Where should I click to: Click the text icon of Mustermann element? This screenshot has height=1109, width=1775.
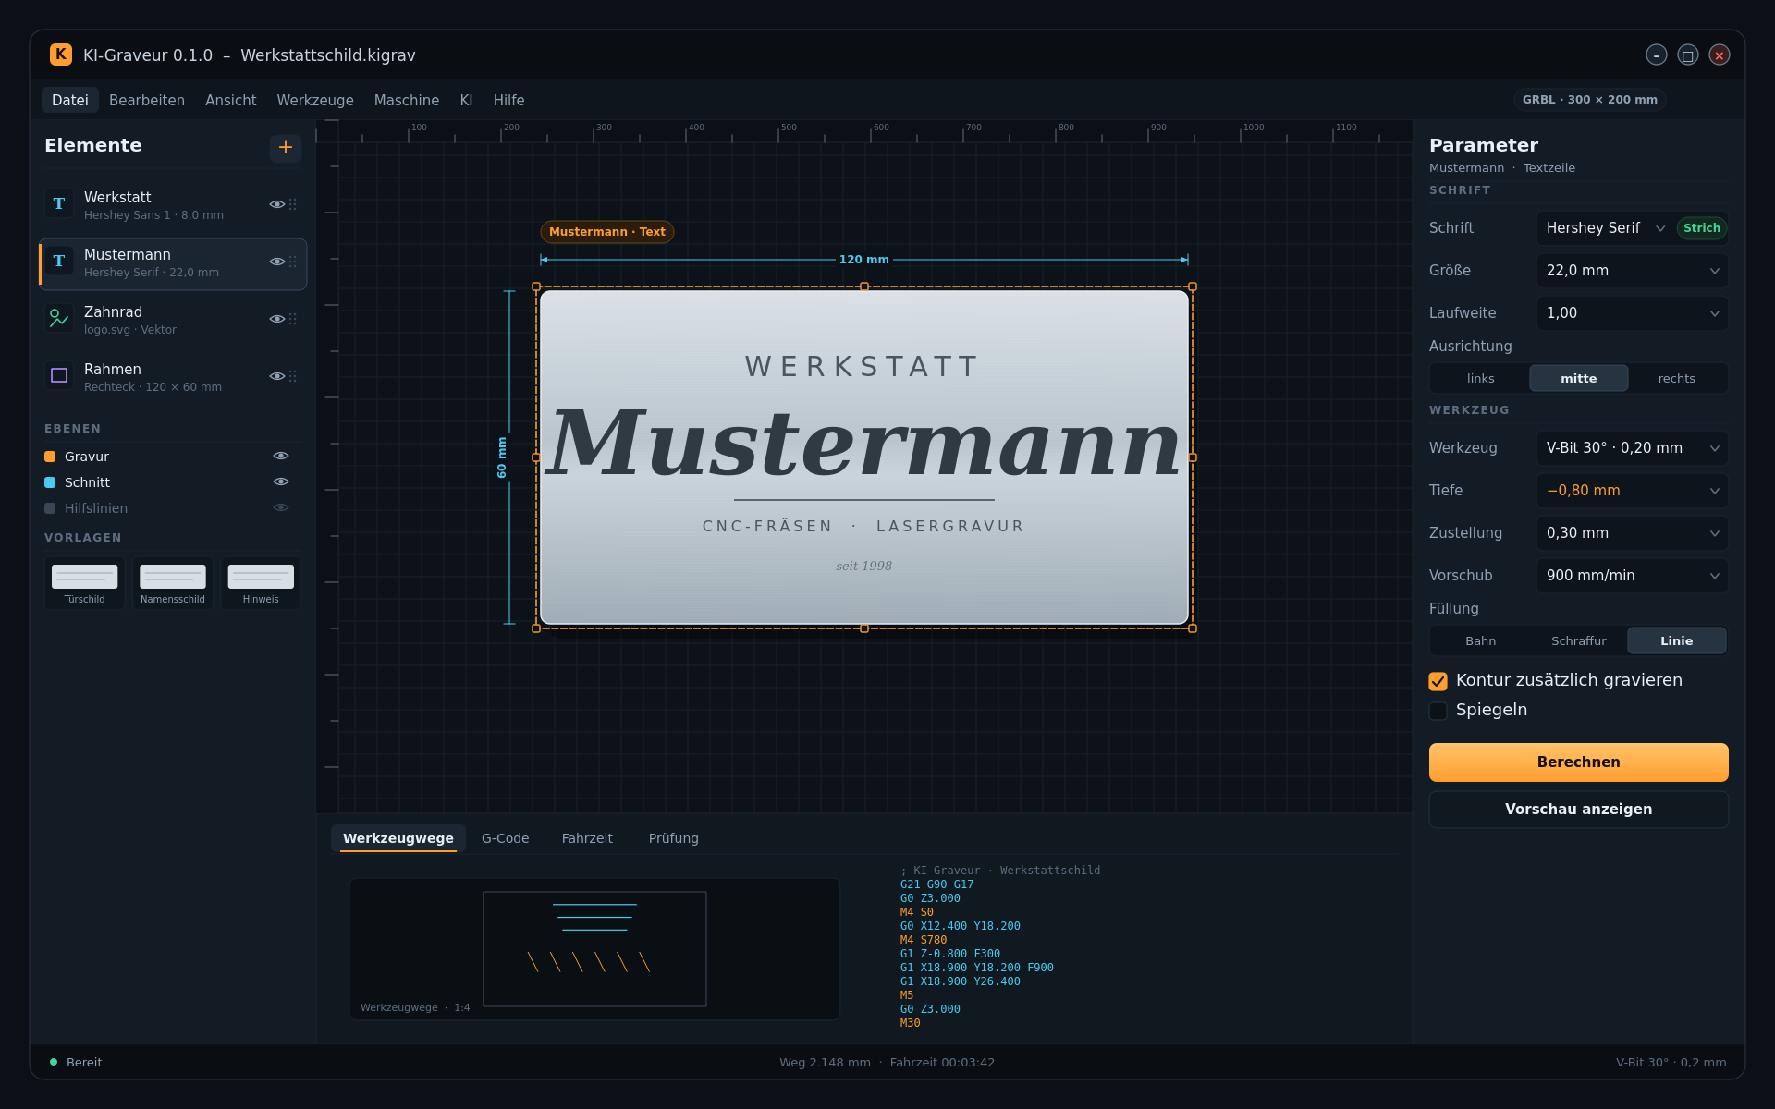pyautogui.click(x=59, y=262)
